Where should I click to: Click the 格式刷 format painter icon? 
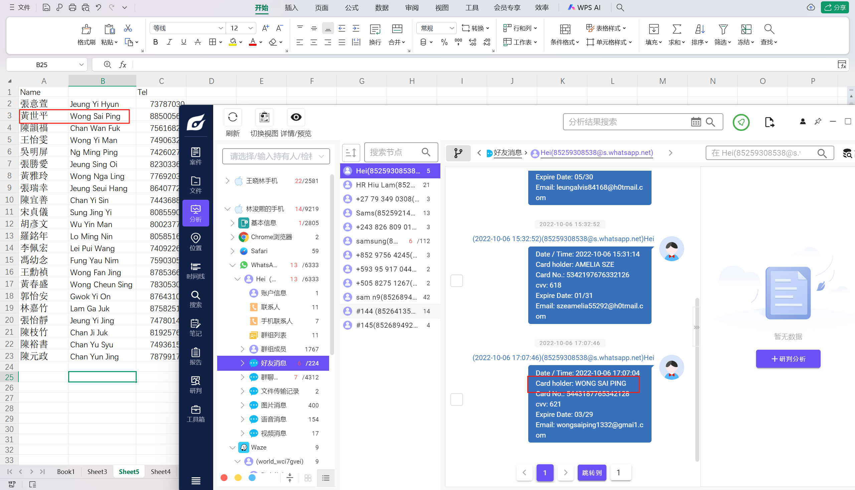click(x=86, y=30)
